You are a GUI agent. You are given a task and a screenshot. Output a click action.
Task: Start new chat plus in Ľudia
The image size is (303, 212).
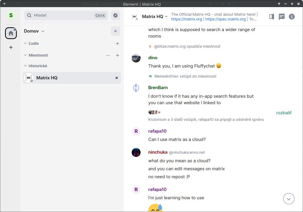tap(117, 44)
